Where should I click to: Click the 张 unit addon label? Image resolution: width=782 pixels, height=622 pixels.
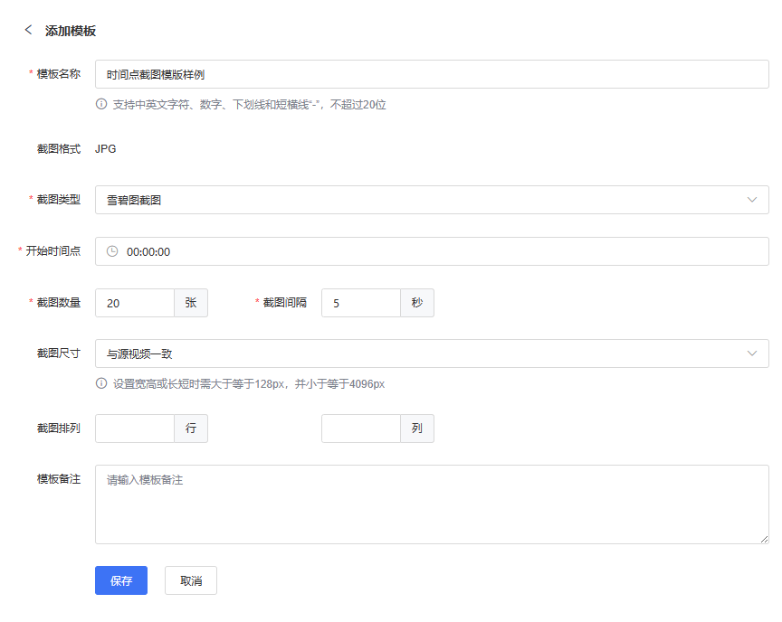pos(191,303)
